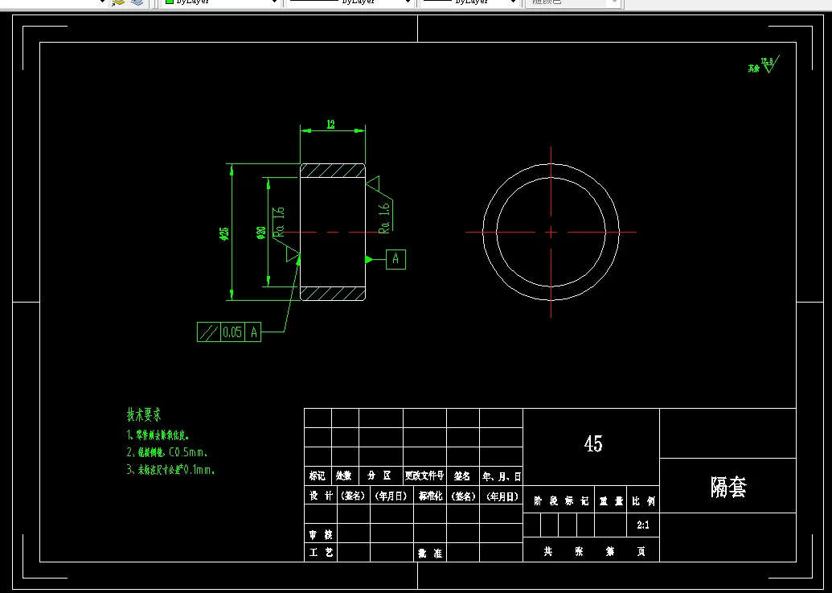Image resolution: width=832 pixels, height=593 pixels.
Task: Click the green color swatch beside ByLayer
Action: pyautogui.click(x=170, y=2)
